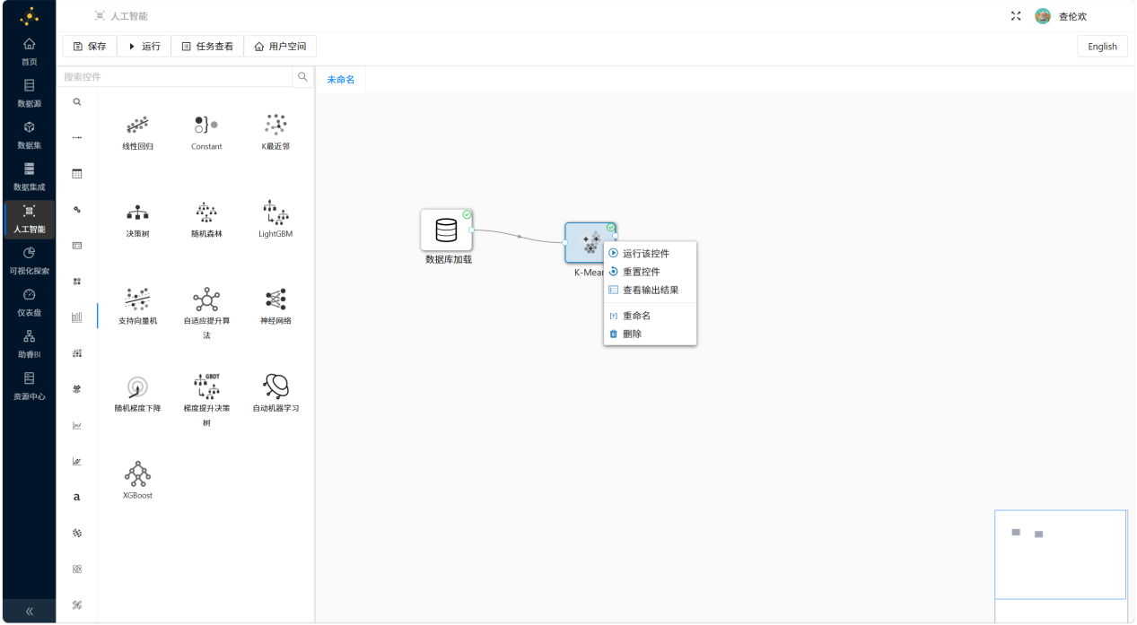Image resolution: width=1137 pixels, height=625 pixels.
Task: Open the line-chart category in control strip
Action: tap(77, 425)
